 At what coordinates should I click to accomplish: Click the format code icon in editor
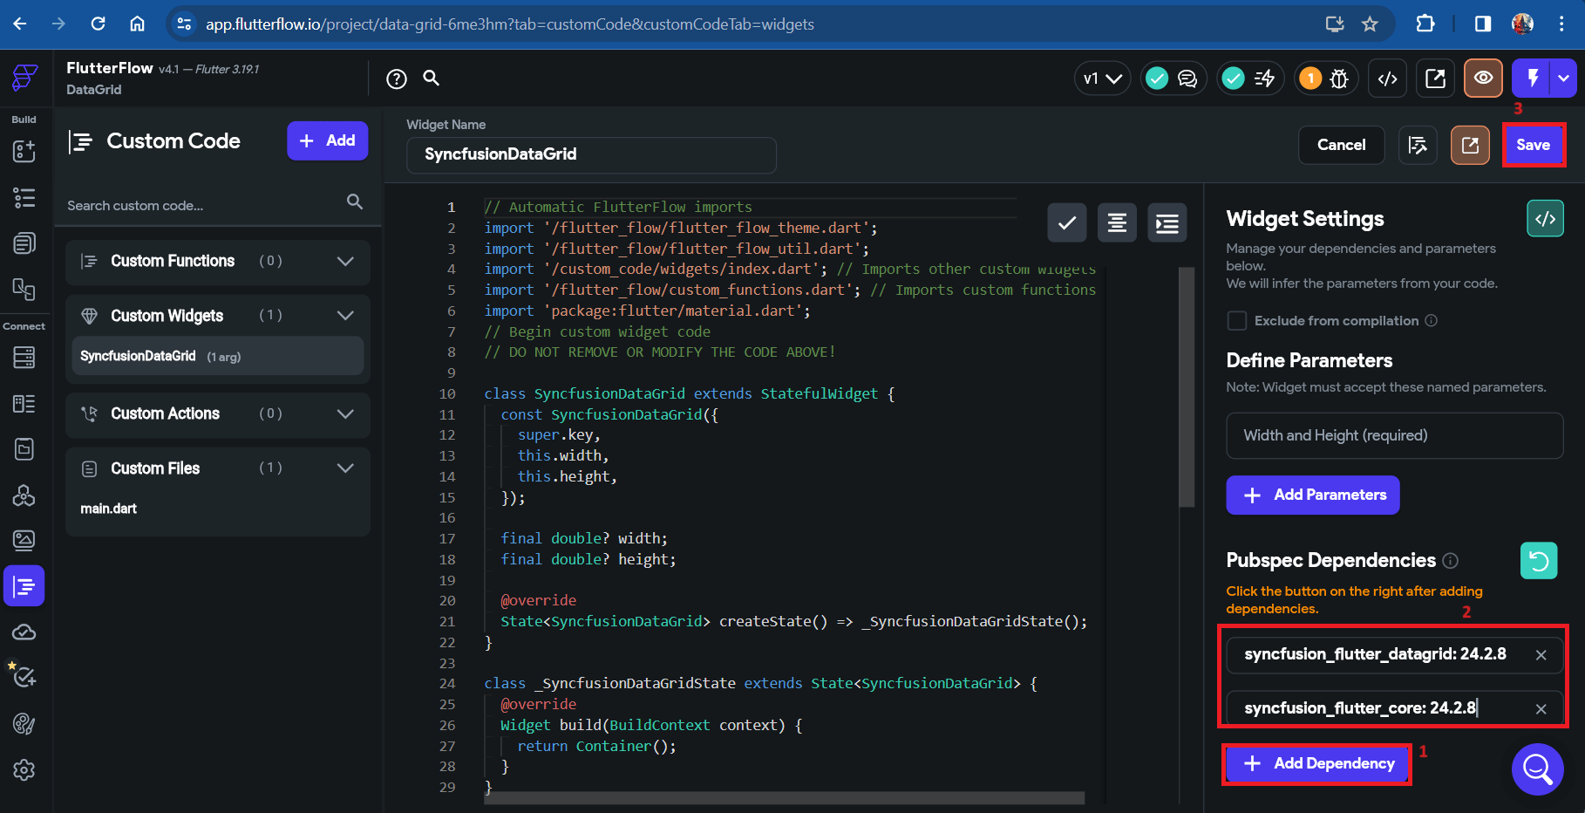pos(1117,223)
